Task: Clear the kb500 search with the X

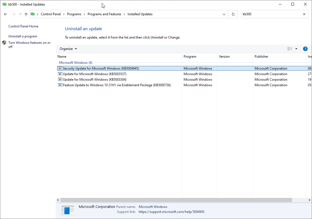Action: pyautogui.click(x=304, y=14)
